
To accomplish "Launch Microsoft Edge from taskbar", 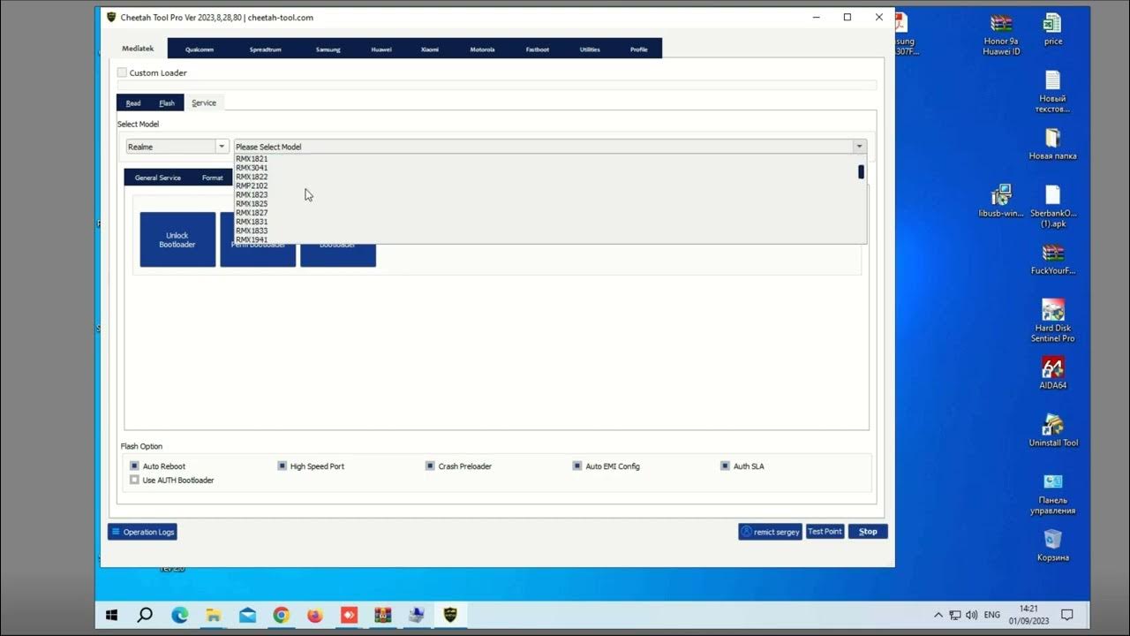I will [x=179, y=615].
